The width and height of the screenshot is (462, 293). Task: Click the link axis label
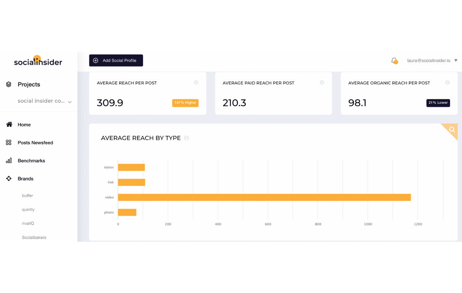pos(111,182)
